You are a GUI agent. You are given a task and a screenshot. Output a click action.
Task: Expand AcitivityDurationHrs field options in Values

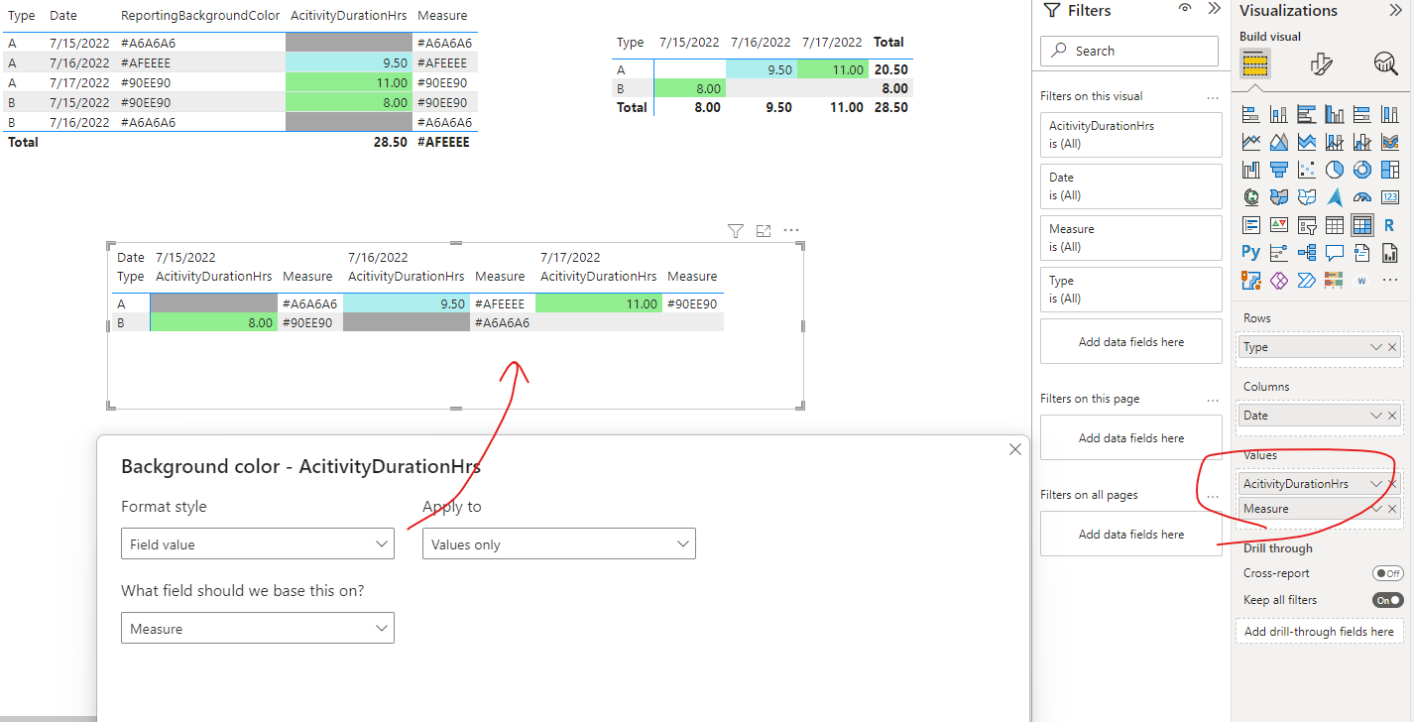(x=1376, y=484)
